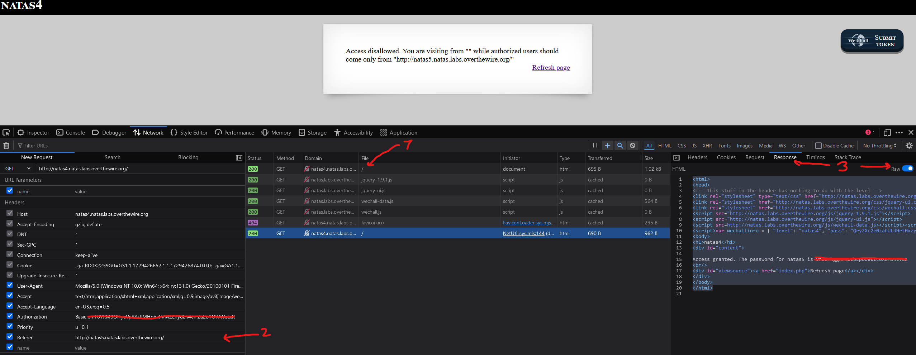Image resolution: width=916 pixels, height=355 pixels.
Task: Select the jquery-1.9.1.js request row
Action: pos(457,180)
